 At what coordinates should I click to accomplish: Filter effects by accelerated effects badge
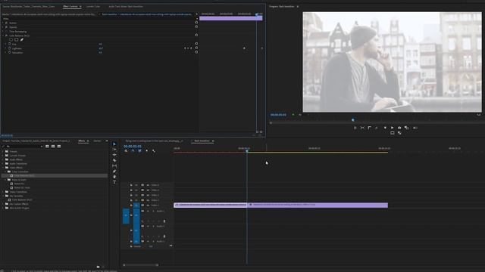(x=47, y=147)
